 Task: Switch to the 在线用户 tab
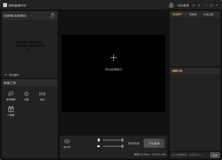(x=177, y=14)
